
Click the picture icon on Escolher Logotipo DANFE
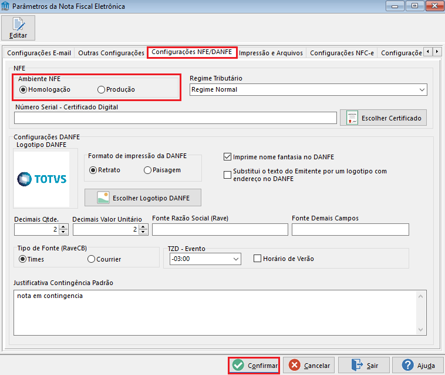point(103,197)
